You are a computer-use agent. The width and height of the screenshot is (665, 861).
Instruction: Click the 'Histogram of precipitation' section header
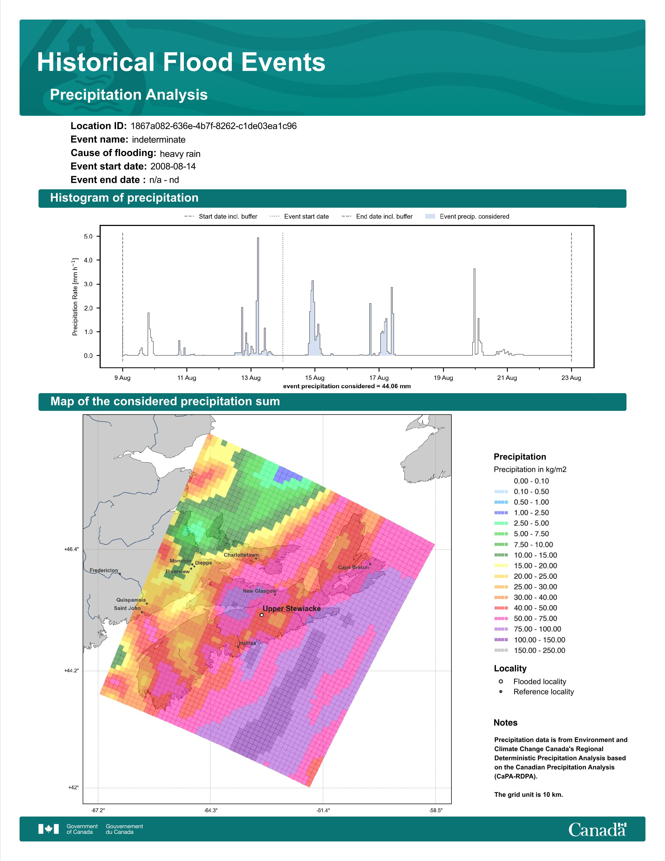point(124,198)
